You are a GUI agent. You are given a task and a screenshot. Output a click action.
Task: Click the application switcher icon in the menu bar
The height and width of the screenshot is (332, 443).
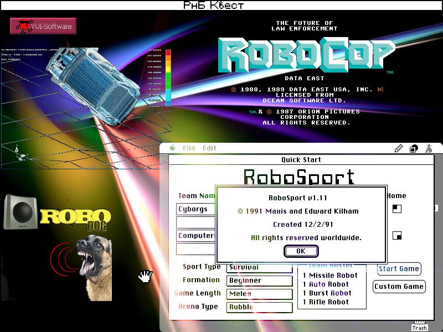[414, 148]
